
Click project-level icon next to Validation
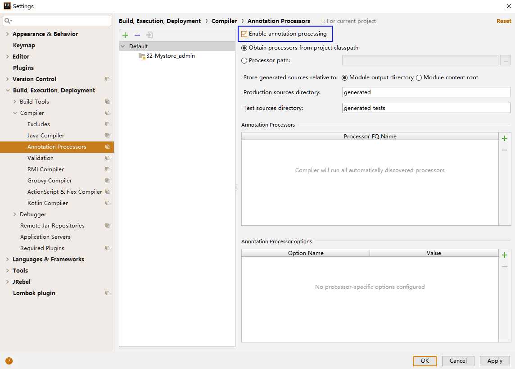click(107, 158)
